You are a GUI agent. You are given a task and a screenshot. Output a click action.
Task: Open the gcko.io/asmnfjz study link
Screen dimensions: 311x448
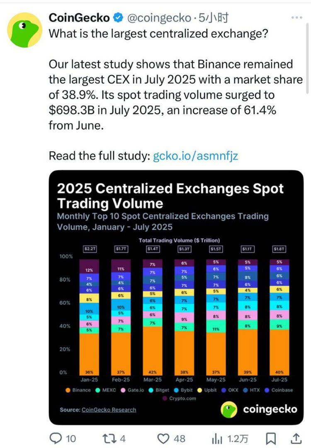(195, 156)
